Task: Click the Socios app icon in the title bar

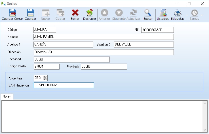Action: 3,4
